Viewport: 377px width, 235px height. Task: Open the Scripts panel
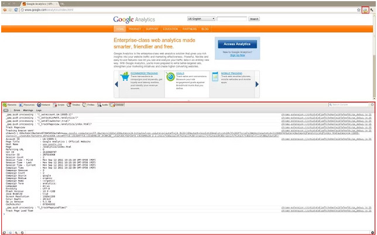coord(59,105)
